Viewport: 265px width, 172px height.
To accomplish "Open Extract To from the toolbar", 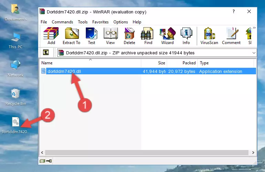I will tap(71, 36).
